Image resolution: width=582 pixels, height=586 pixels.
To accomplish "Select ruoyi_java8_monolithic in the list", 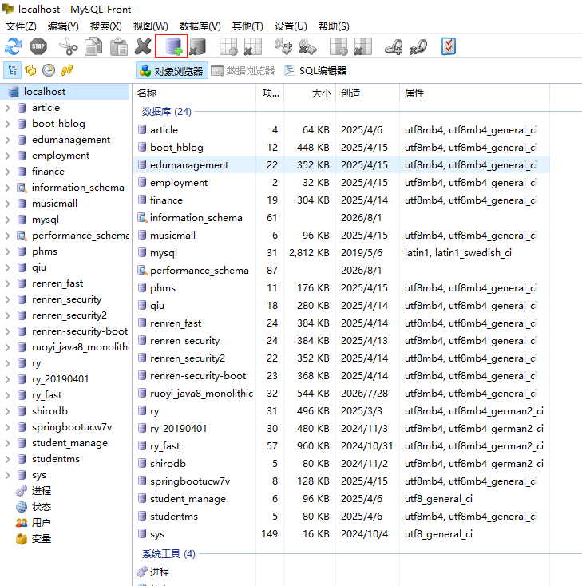I will (341, 394).
